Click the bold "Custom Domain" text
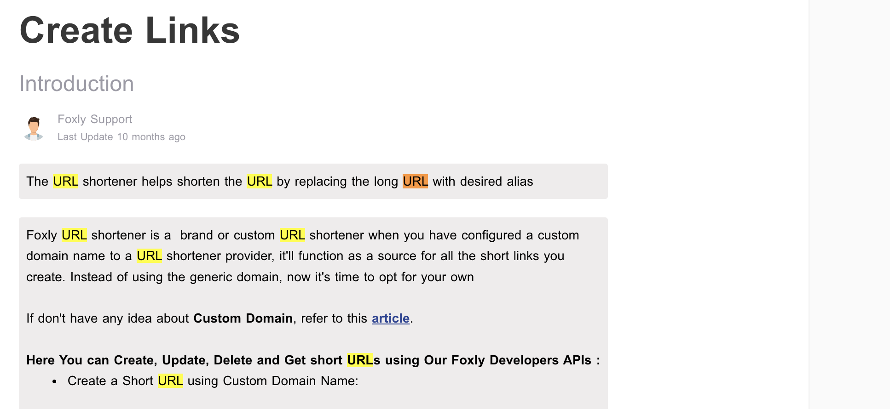 click(243, 318)
